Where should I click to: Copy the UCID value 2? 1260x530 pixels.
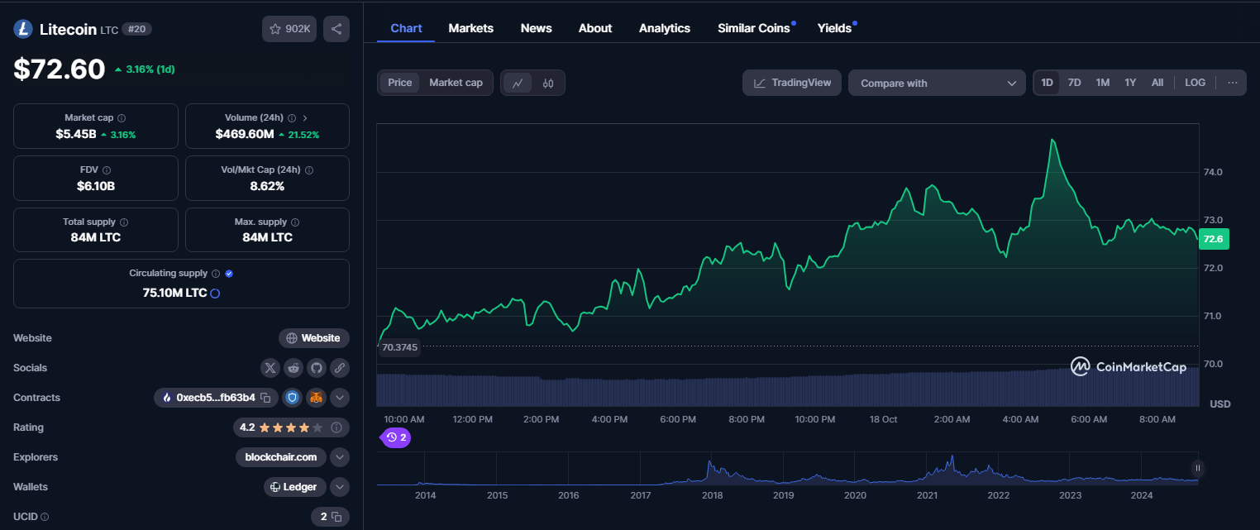click(336, 517)
